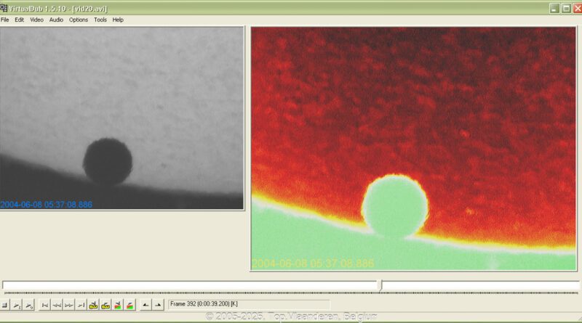The width and height of the screenshot is (582, 323).
Task: Open the Audio menu
Action: click(x=56, y=20)
